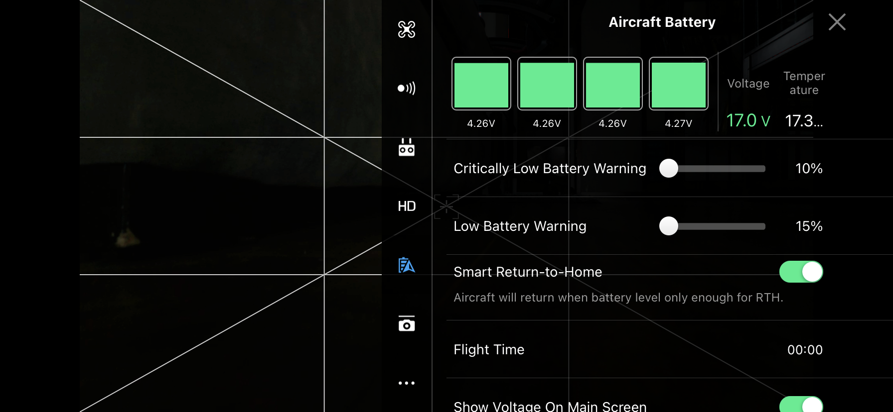The height and width of the screenshot is (412, 893).
Task: Tap the 15% low battery value
Action: 809,226
